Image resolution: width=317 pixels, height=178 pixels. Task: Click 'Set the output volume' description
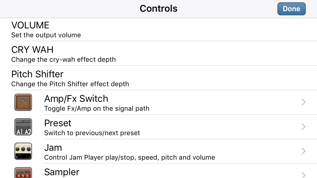[46, 35]
